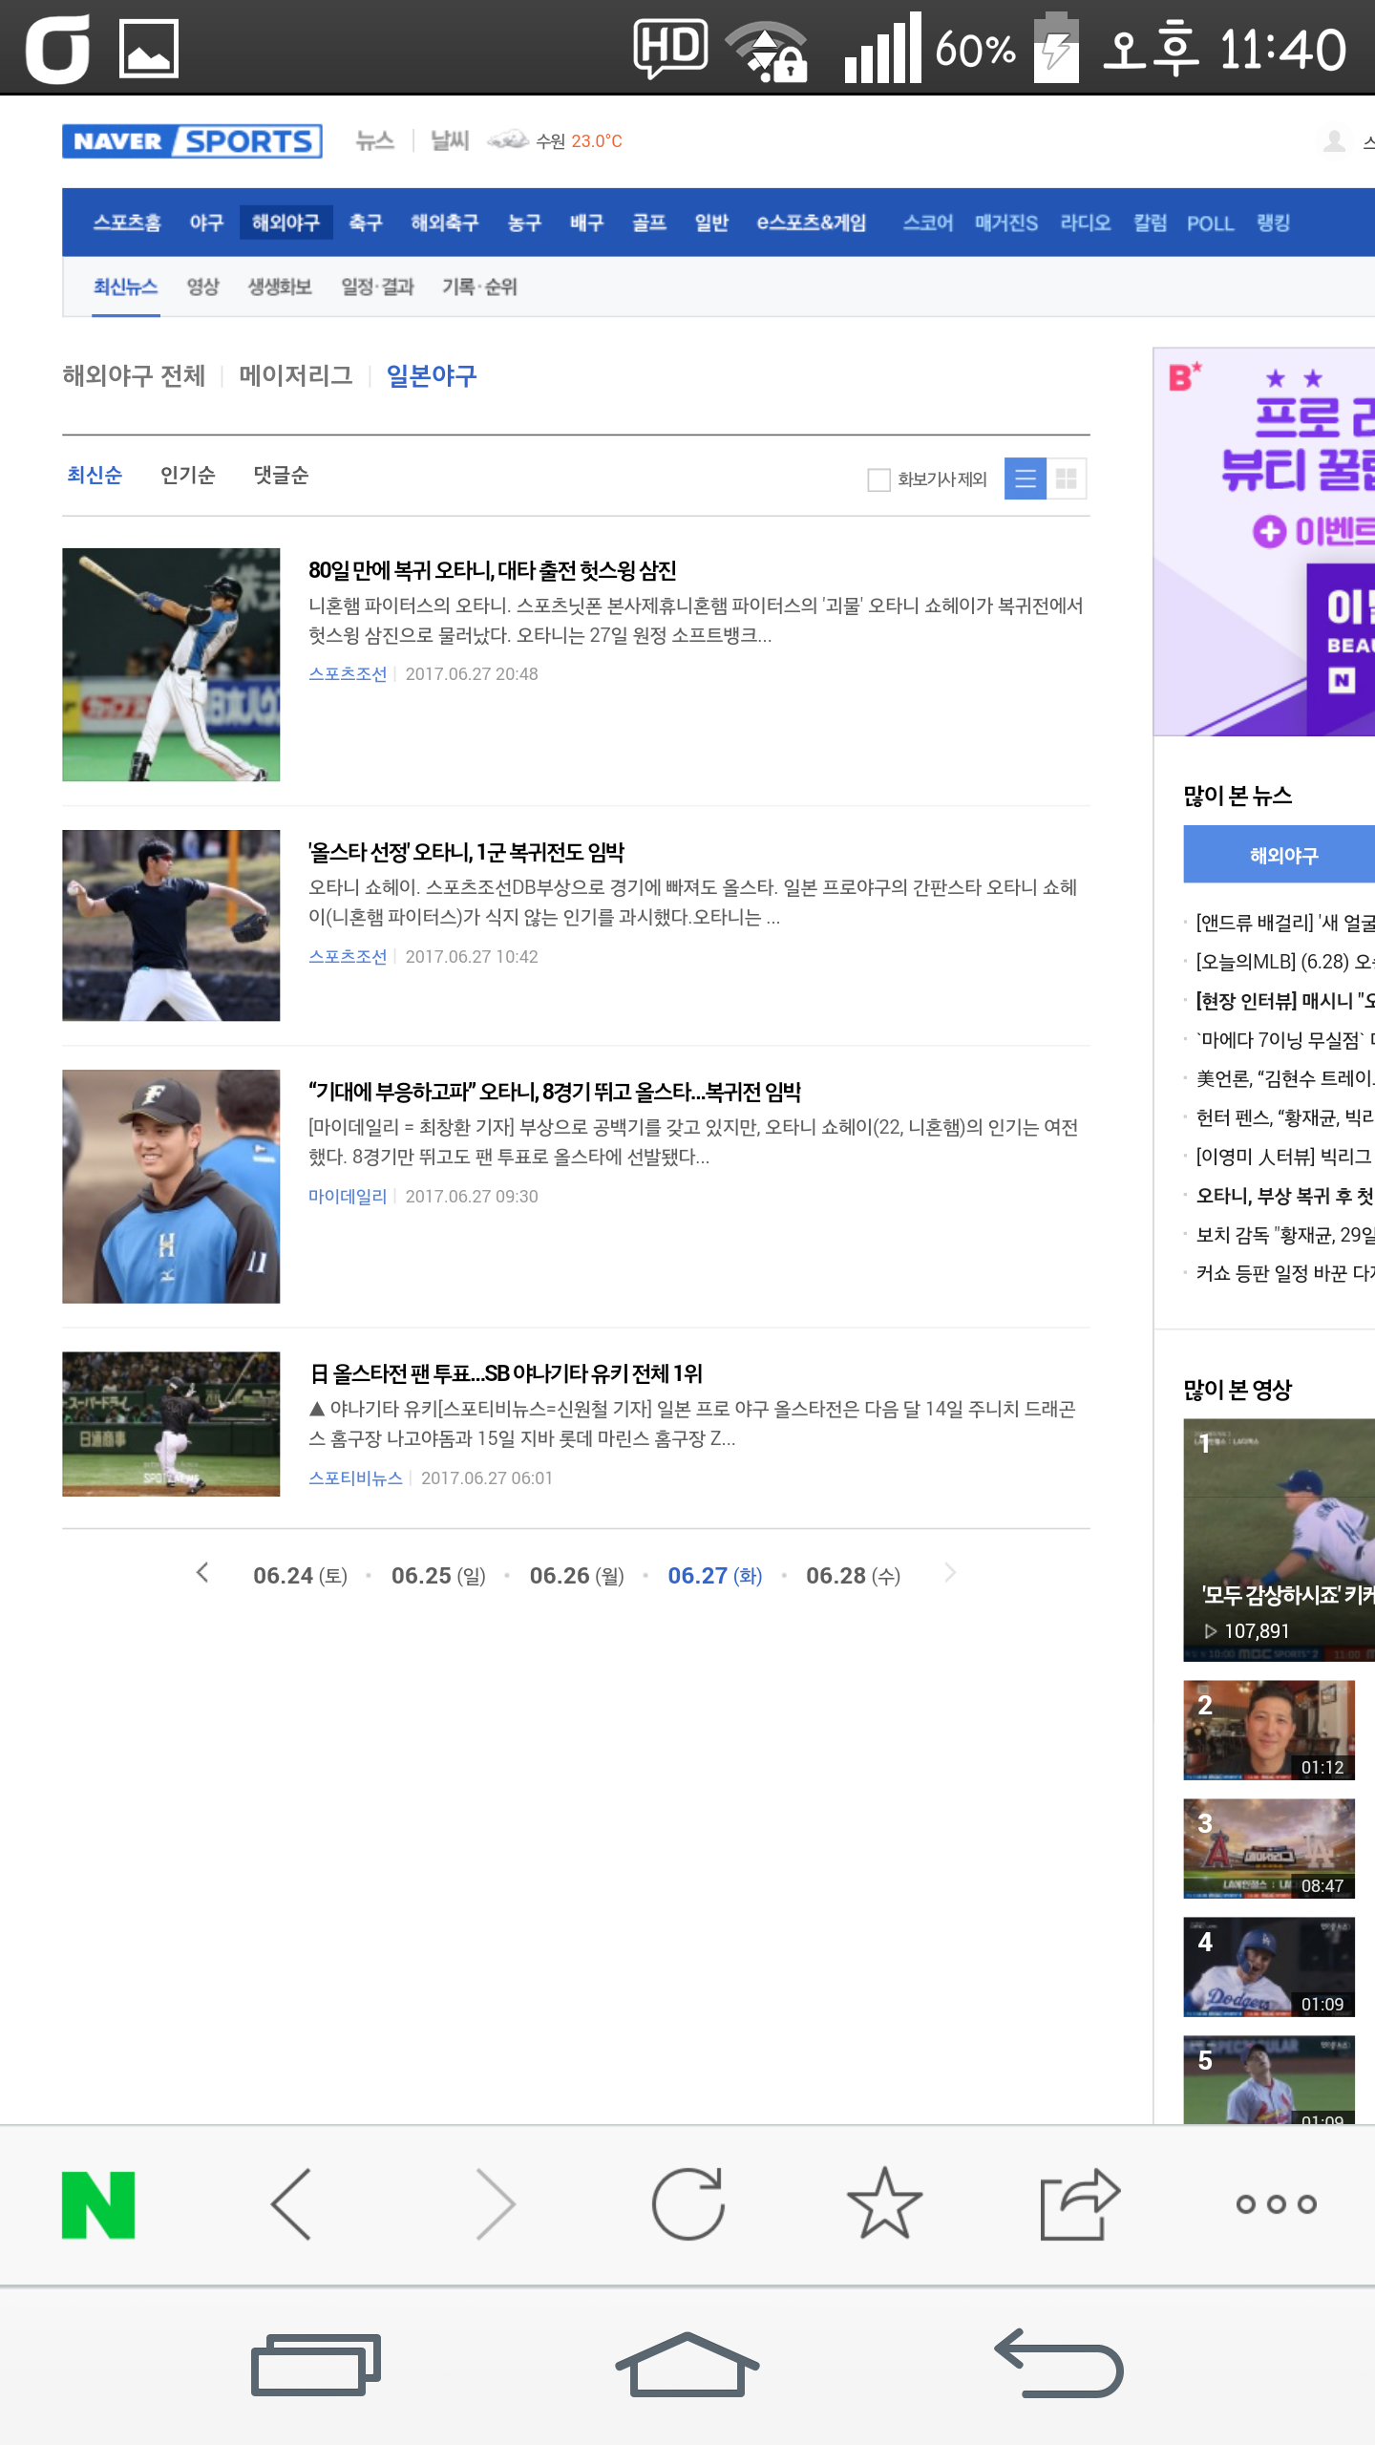Open the 축구 menu item
Screen dimensions: 1375x2445
coord(365,223)
